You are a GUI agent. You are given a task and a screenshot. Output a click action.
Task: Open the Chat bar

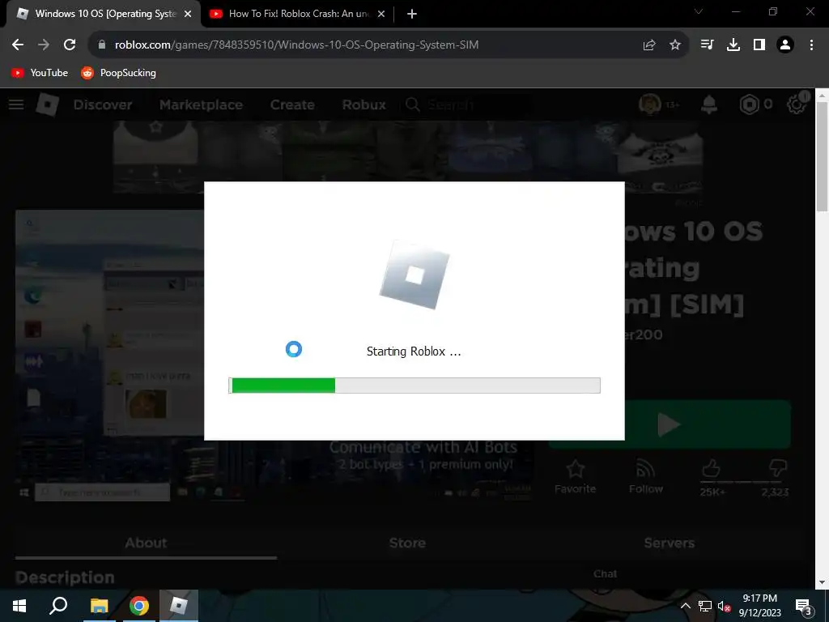coord(606,574)
